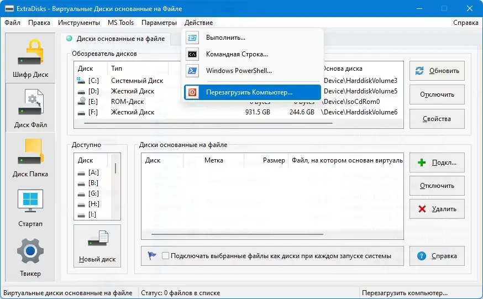Click the Подкл... button
This screenshot has width=483, height=299.
tap(437, 162)
